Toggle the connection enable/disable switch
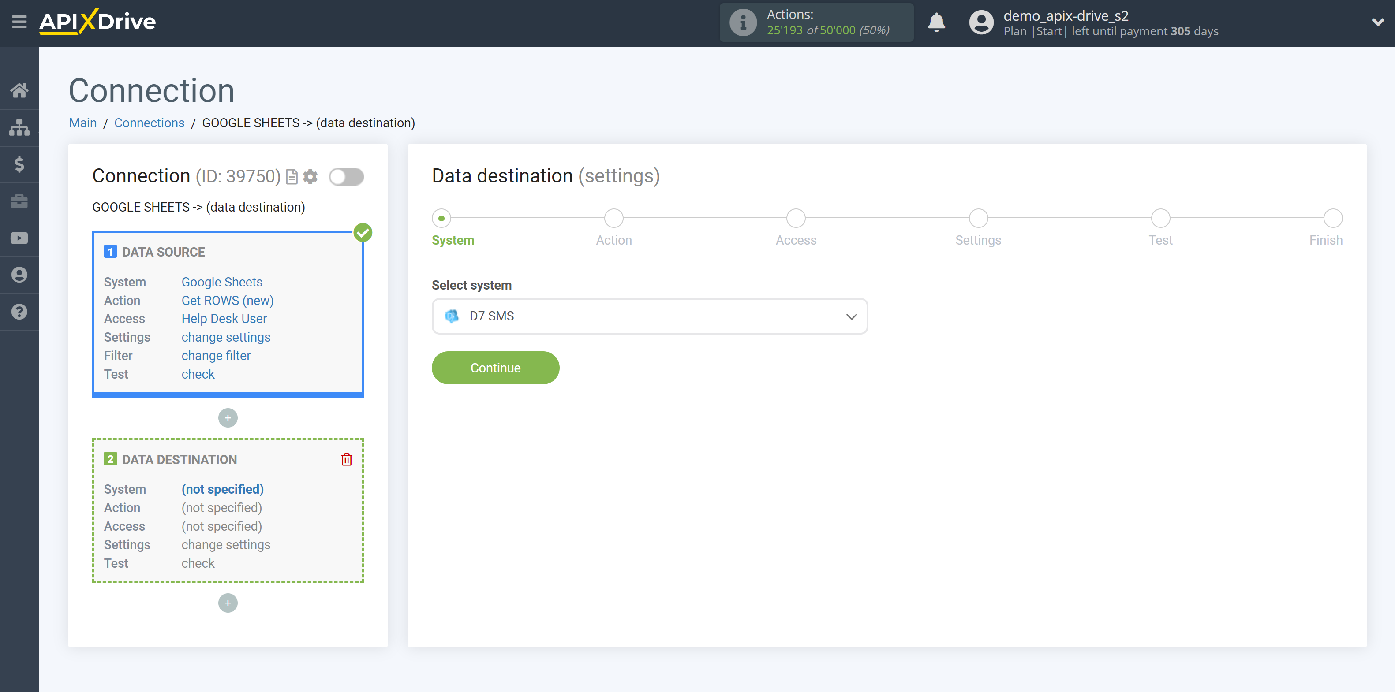The height and width of the screenshot is (692, 1395). (x=346, y=177)
